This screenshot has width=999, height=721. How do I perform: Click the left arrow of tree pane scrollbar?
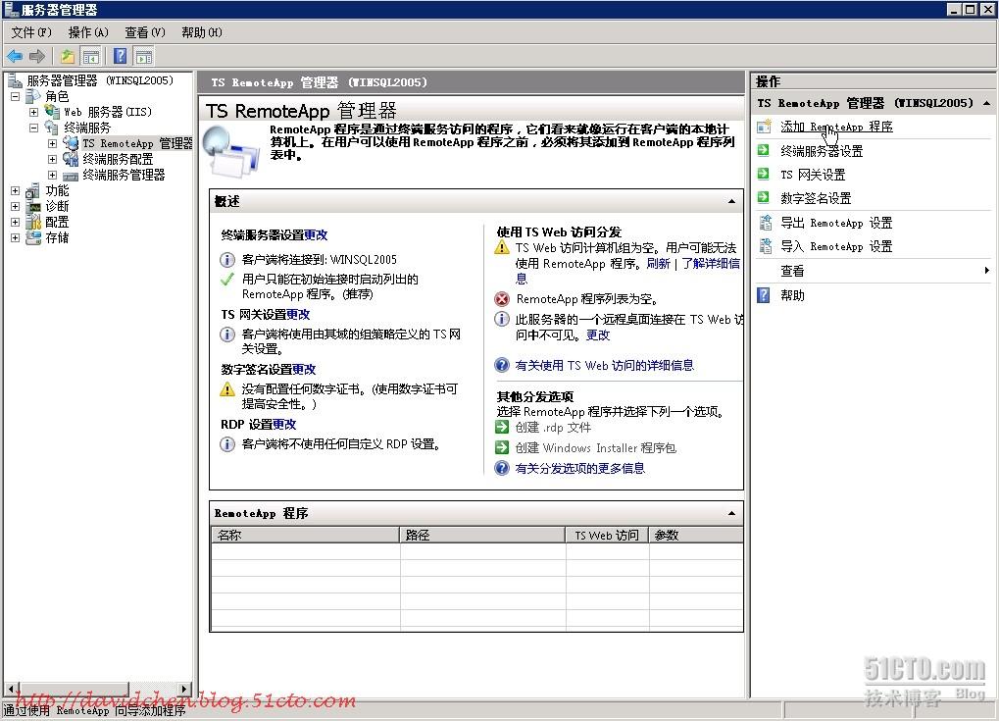11,689
